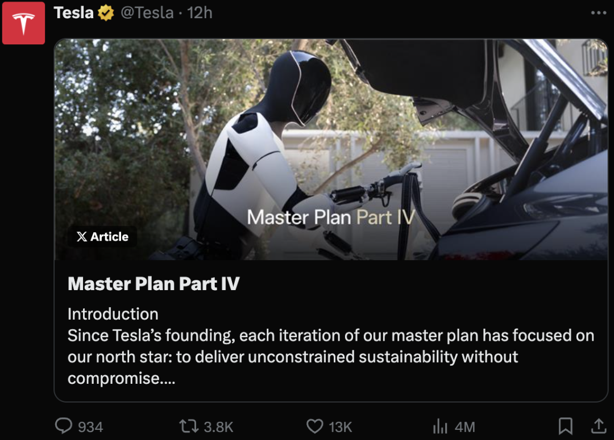Open the three-dot more options menu
This screenshot has height=440, width=614.
(598, 13)
